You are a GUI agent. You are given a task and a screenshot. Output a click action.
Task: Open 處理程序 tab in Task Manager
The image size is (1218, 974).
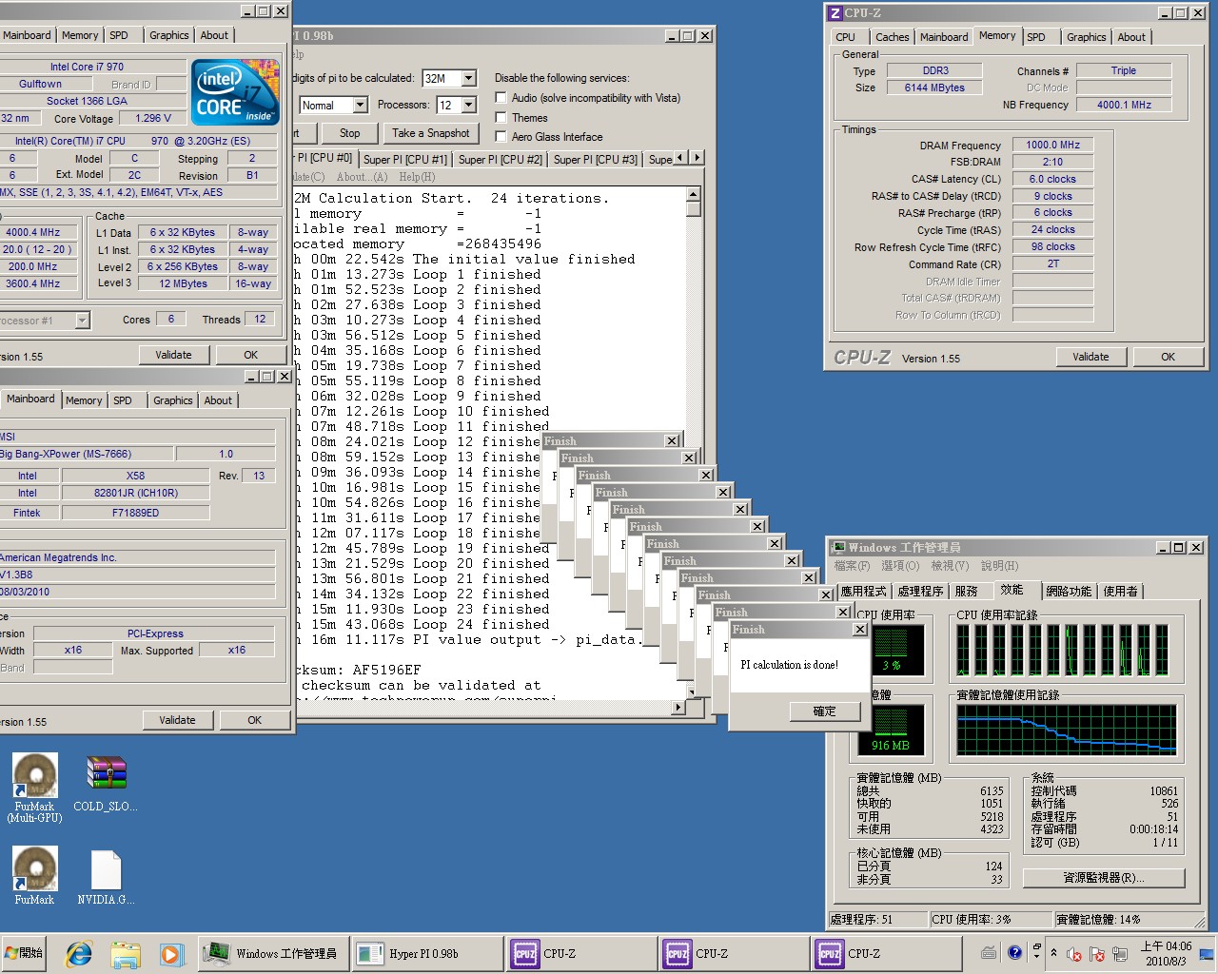click(920, 592)
